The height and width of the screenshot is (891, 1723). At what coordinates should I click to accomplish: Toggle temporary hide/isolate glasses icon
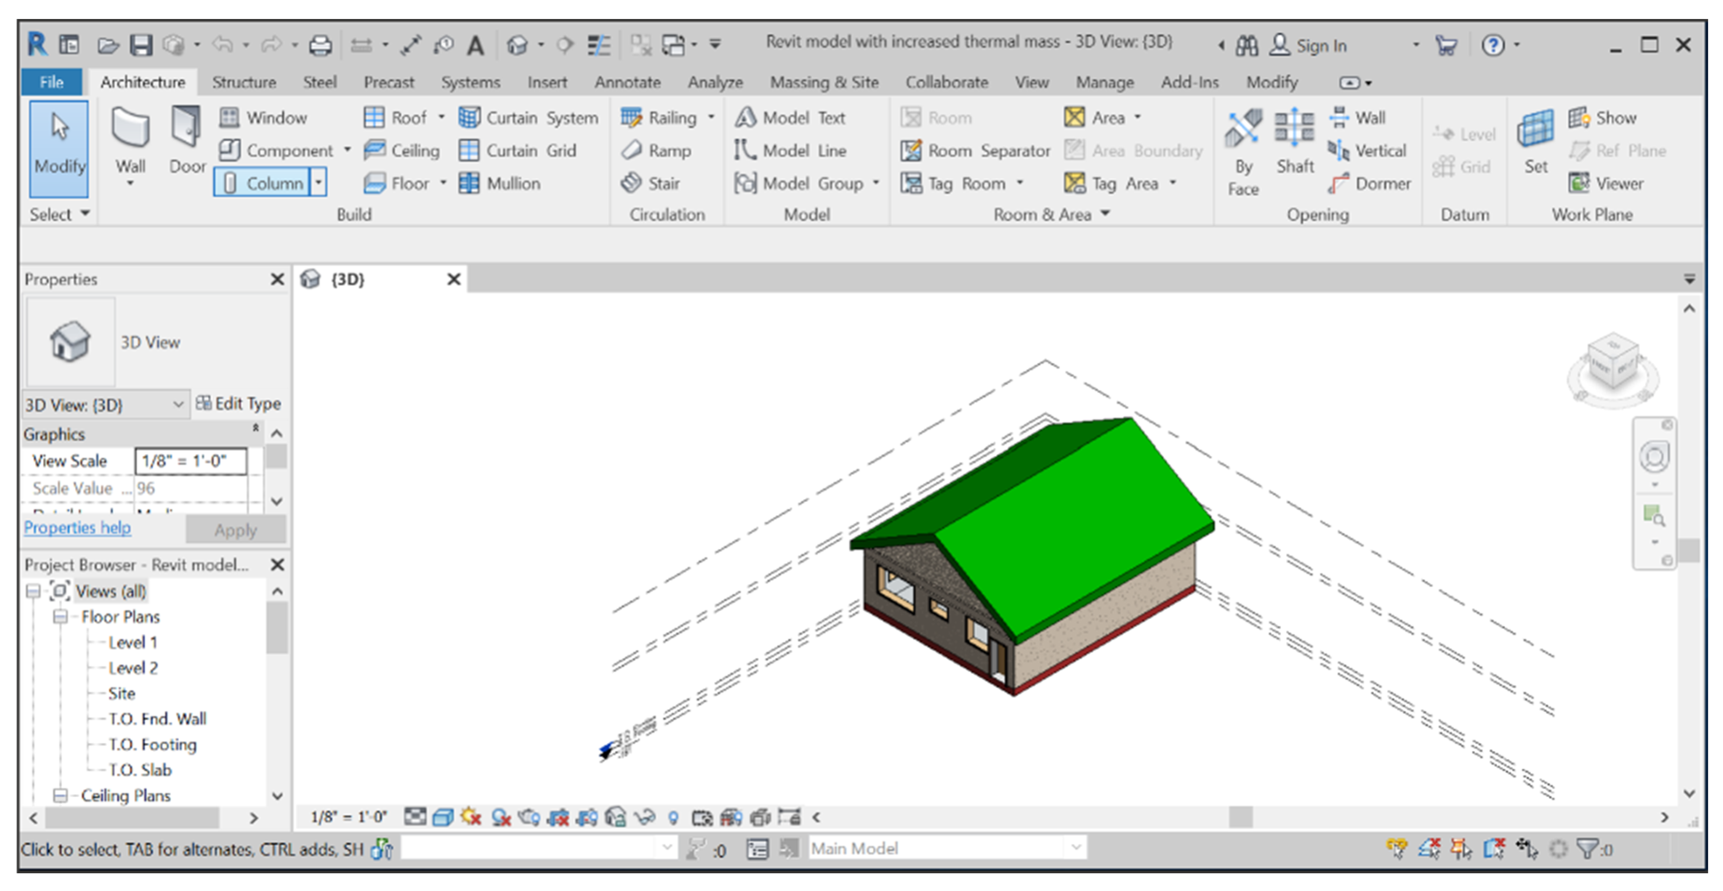644,817
